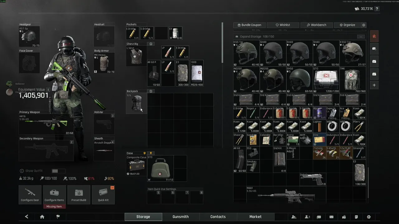This screenshot has width=399, height=224.
Task: Select the red home storage tab icon
Action: tap(374, 36)
